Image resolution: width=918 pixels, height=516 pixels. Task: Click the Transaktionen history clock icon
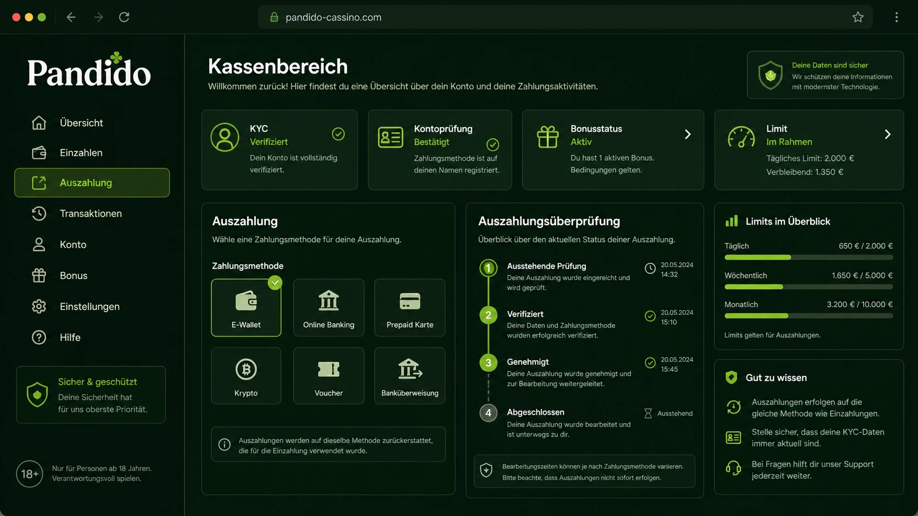click(39, 213)
